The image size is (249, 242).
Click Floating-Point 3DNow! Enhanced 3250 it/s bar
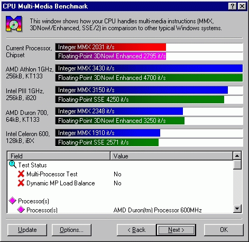[x=120, y=121]
